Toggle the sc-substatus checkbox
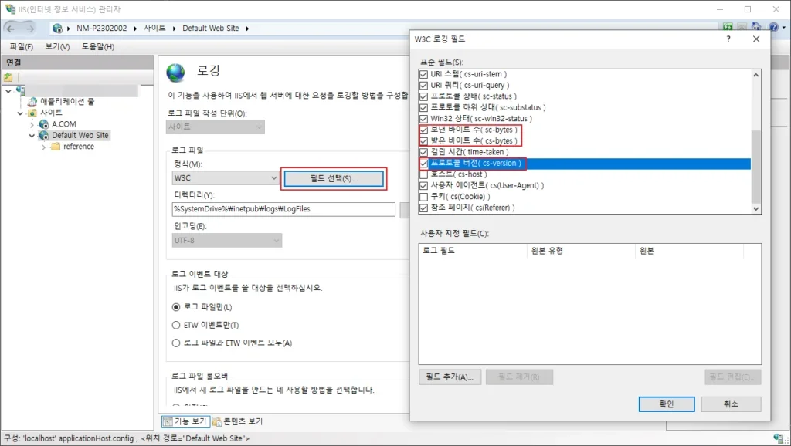791x446 pixels. (x=424, y=107)
